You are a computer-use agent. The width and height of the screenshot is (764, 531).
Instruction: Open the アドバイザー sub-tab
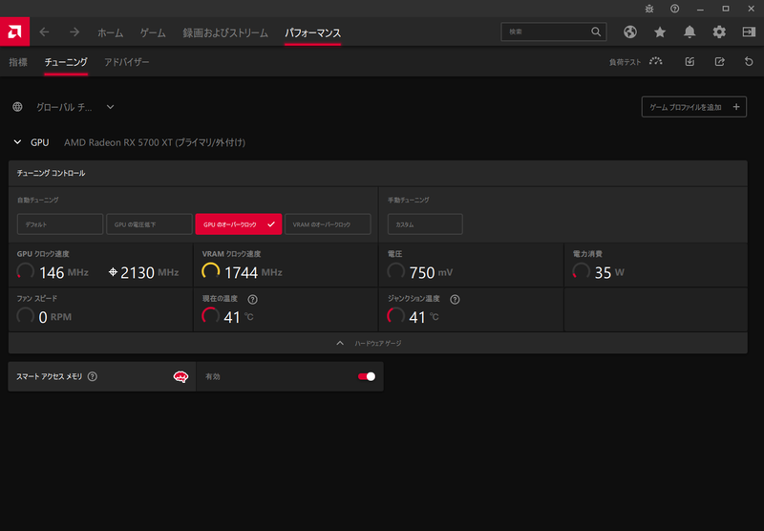click(x=127, y=62)
